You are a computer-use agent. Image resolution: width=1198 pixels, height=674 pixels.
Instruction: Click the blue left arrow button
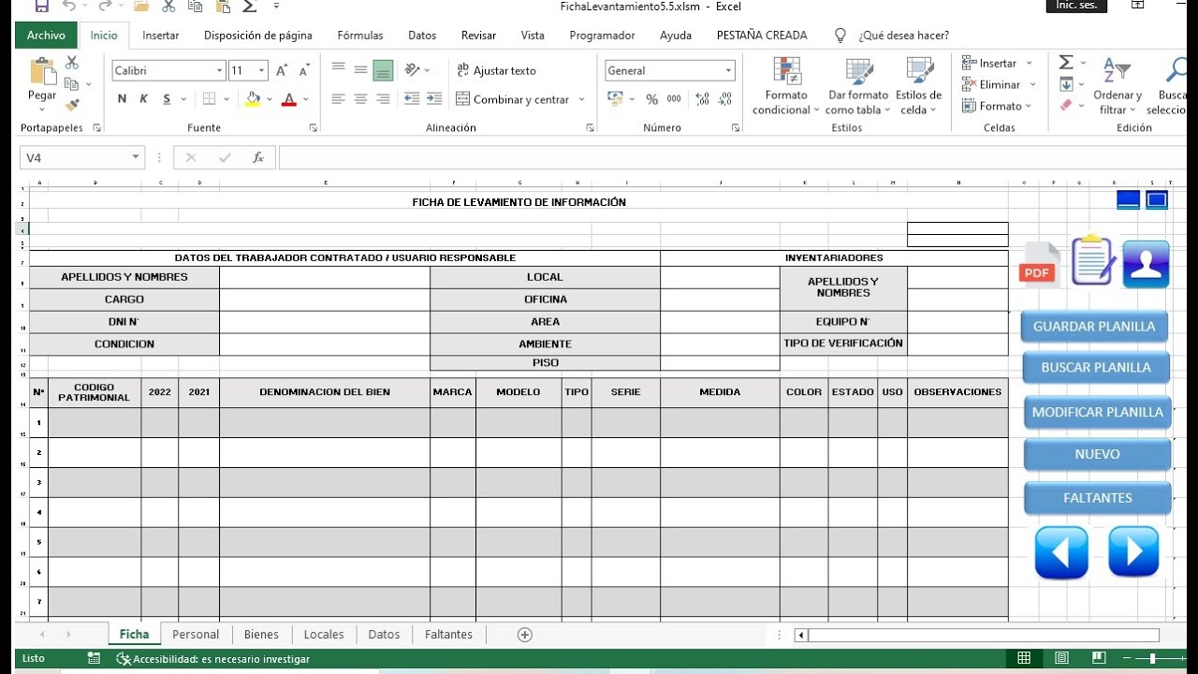(x=1061, y=552)
